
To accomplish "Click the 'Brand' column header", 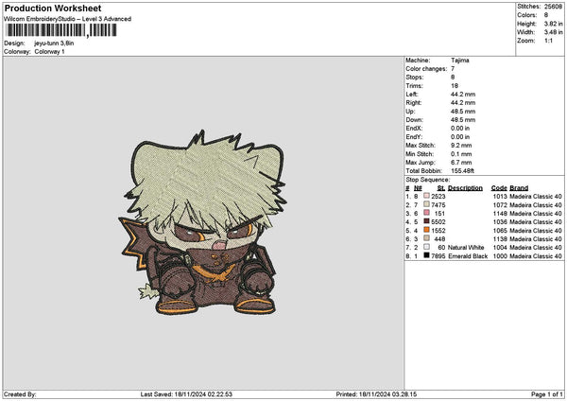I will coord(519,188).
